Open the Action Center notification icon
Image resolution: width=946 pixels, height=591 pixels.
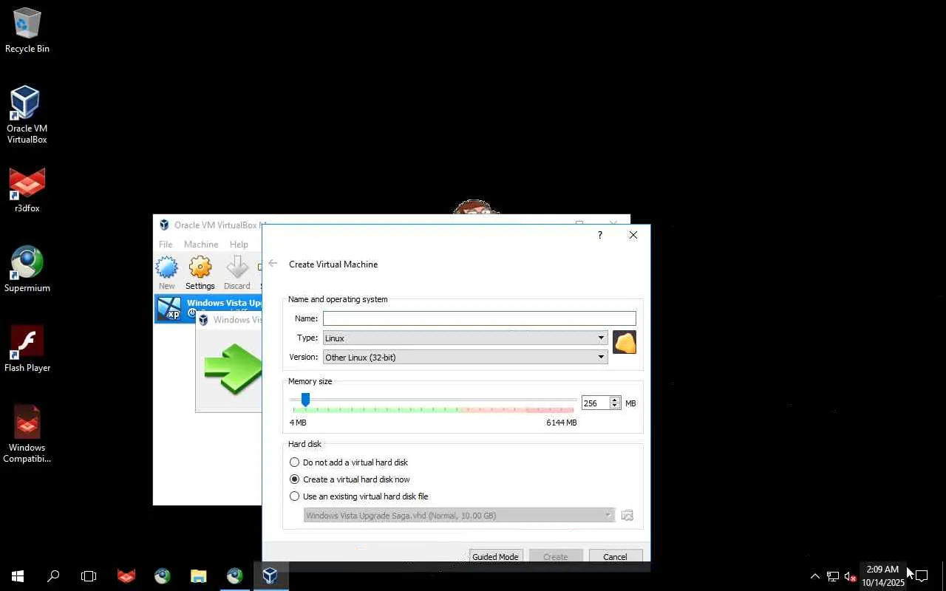pyautogui.click(x=922, y=576)
